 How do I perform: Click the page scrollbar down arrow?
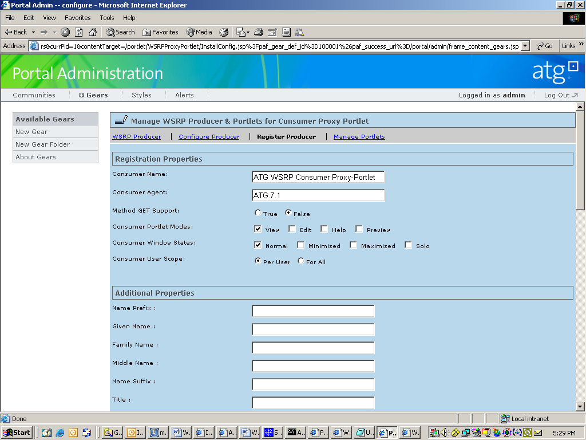(580, 407)
